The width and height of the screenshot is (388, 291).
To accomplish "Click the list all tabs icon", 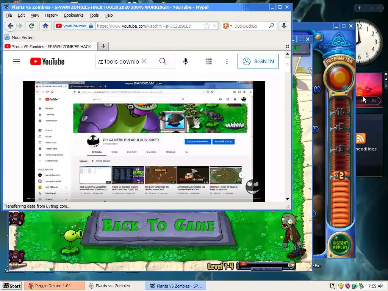I will [287, 46].
